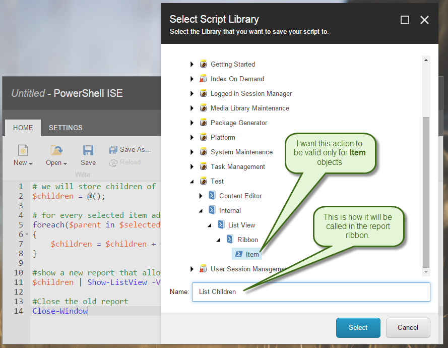Viewport: 448px width, 348px height.
Task: Click the Save floppy disk icon
Action: 88,150
